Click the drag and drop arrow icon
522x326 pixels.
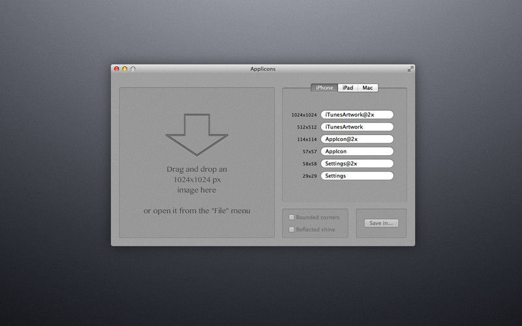[x=197, y=134]
